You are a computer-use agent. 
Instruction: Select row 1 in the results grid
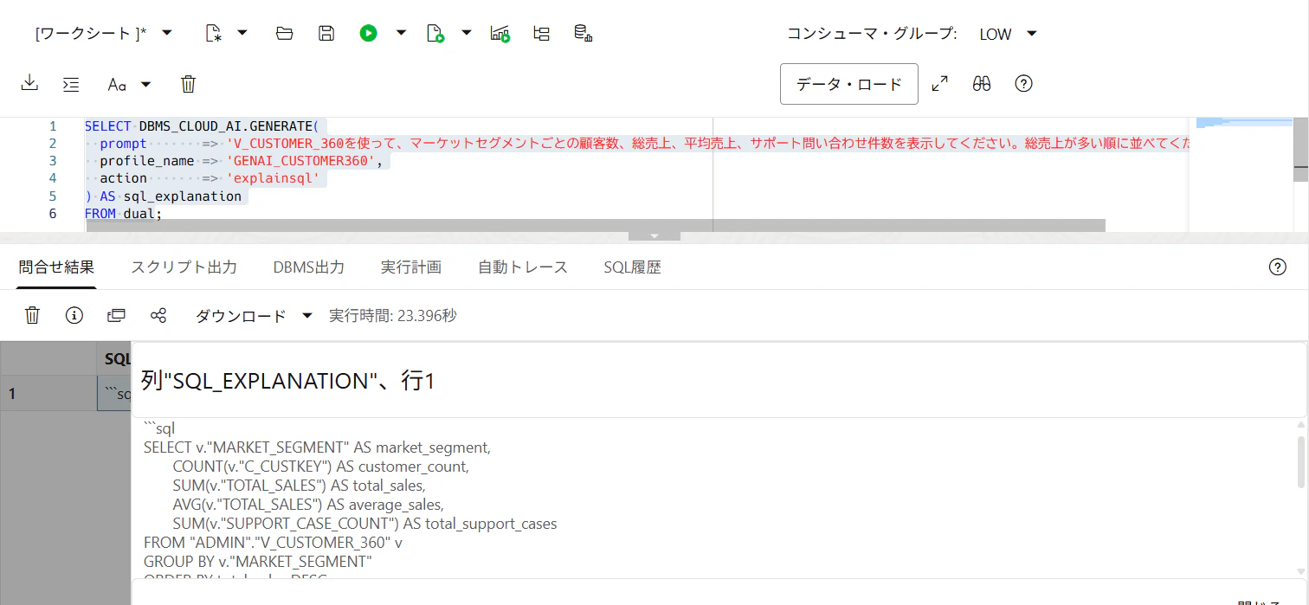(48, 394)
